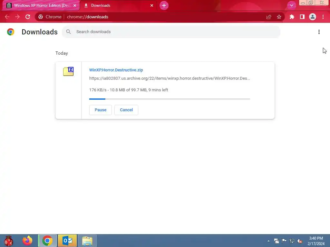
Task: Click the archive.org download source URL
Action: (170, 78)
